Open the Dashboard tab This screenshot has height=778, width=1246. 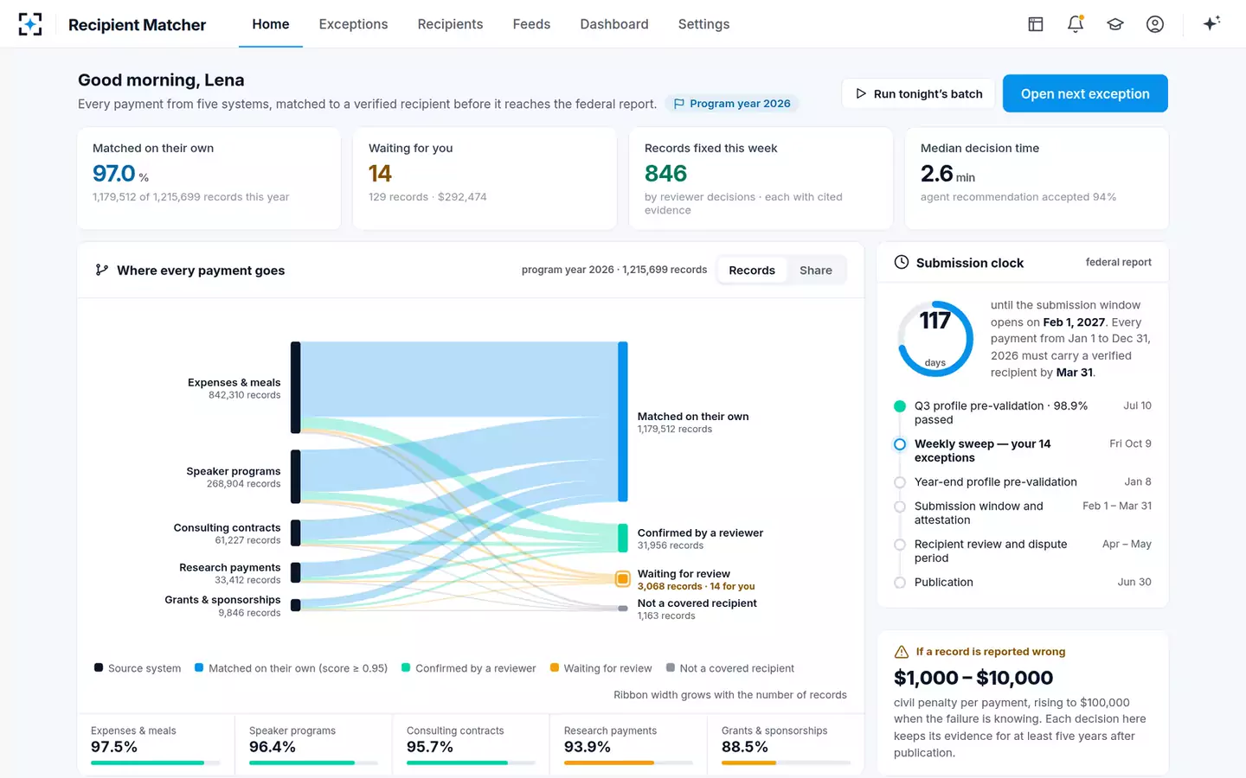tap(614, 24)
